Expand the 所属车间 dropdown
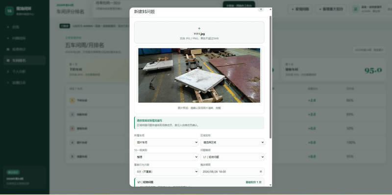The image size is (392, 195). coord(166,142)
